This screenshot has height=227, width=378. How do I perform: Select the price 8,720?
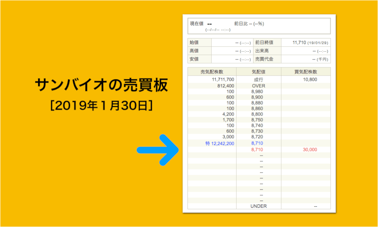click(x=257, y=137)
